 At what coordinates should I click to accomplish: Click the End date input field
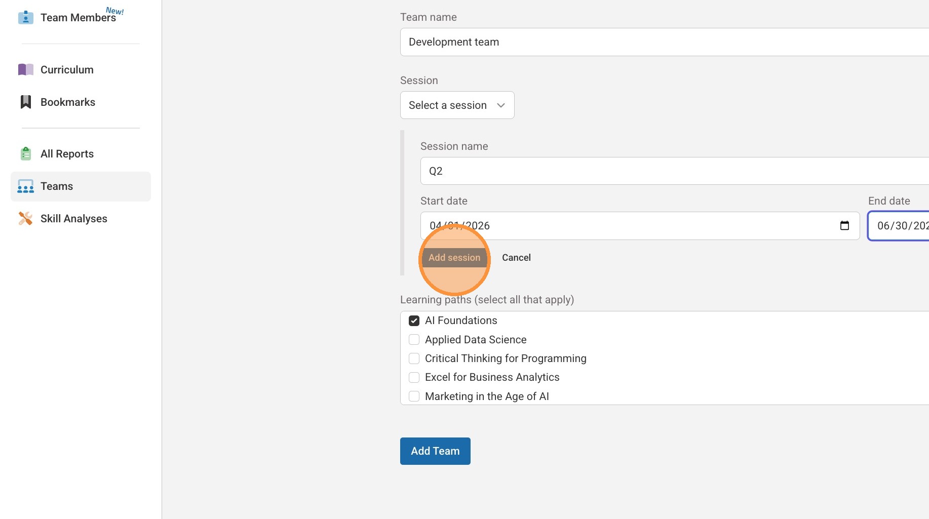coord(899,226)
